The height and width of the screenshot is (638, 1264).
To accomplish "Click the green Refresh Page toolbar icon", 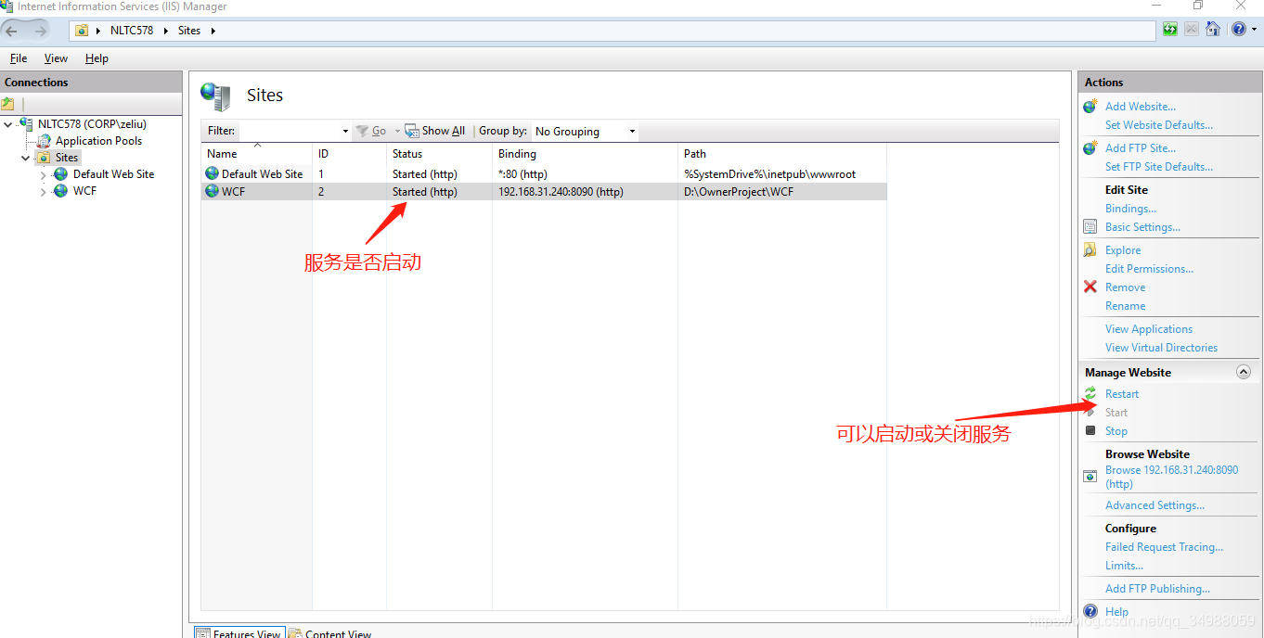I will pyautogui.click(x=1170, y=30).
